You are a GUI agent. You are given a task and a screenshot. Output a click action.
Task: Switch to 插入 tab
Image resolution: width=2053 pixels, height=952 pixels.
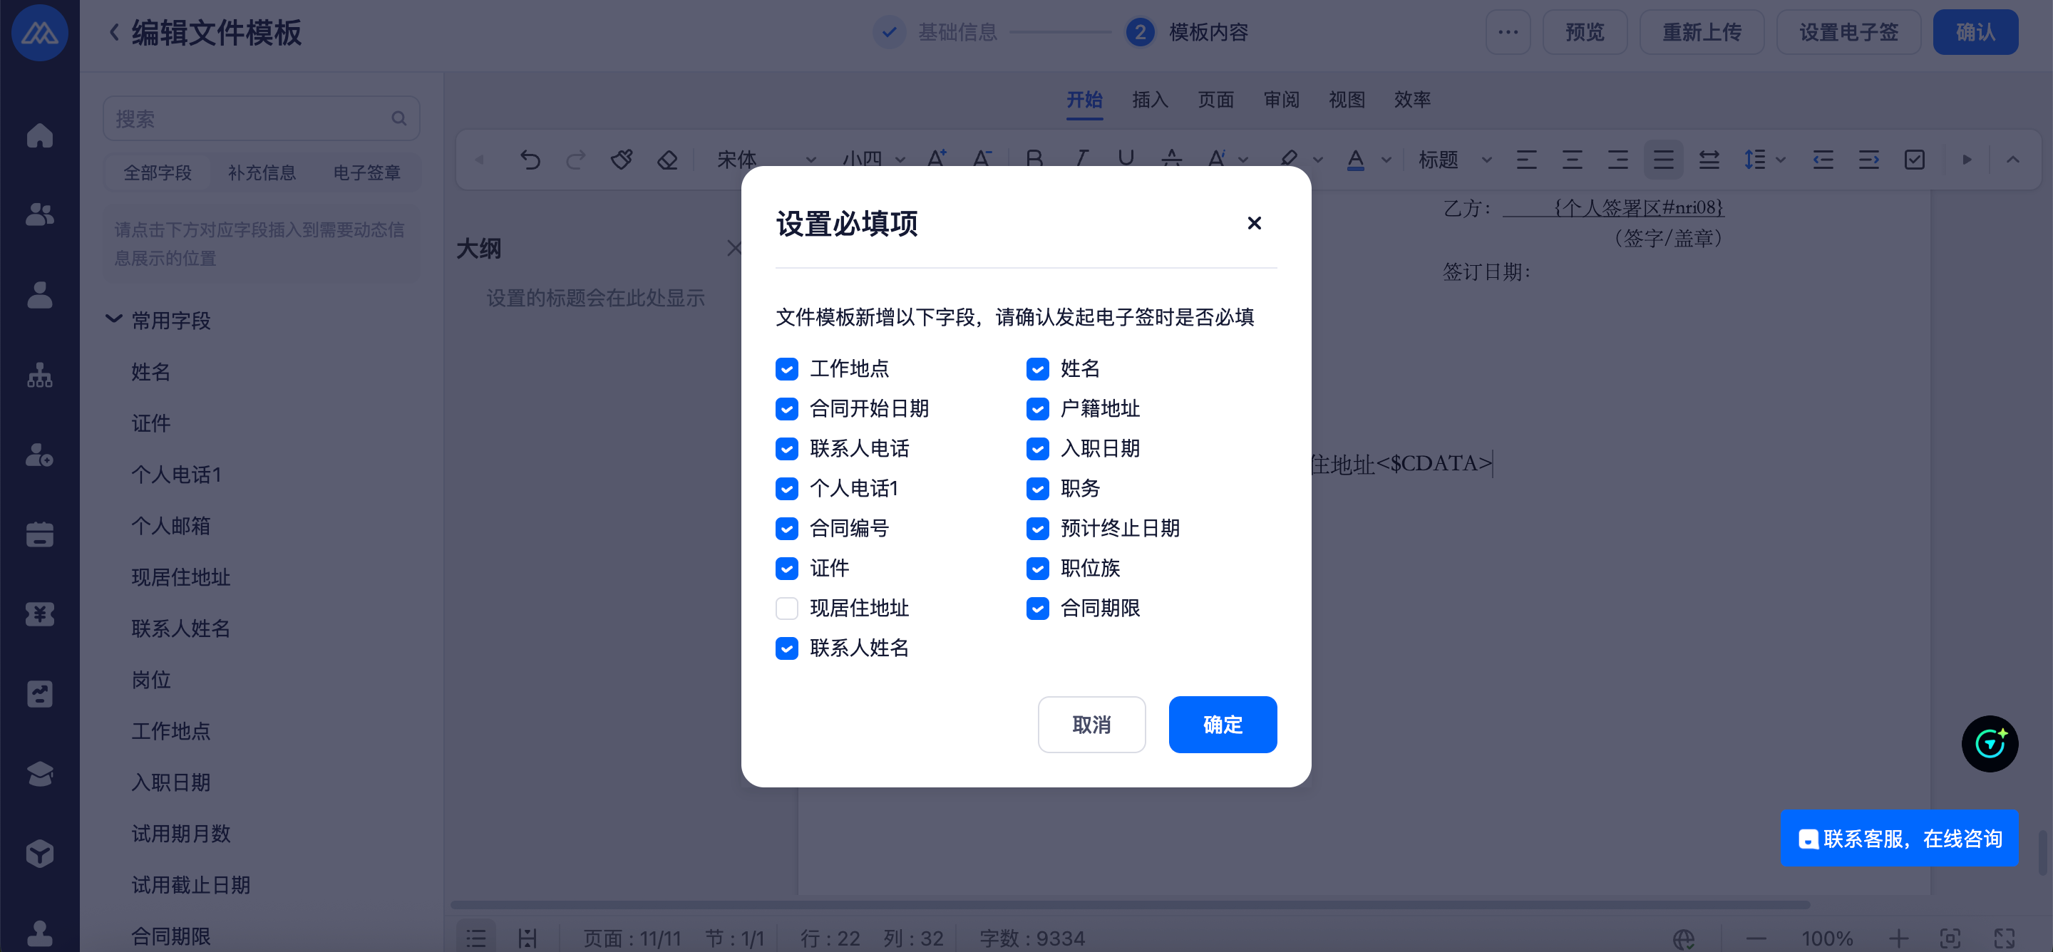click(x=1150, y=100)
